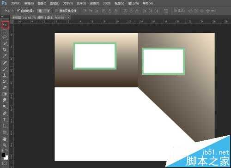Click the distribute horizontal centers icon
Screen dimensions: 231x168
coord(151,11)
